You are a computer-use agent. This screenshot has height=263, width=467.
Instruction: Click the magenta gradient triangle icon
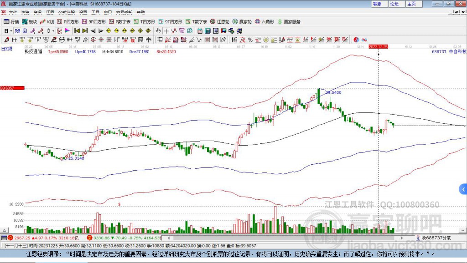tap(67, 31)
